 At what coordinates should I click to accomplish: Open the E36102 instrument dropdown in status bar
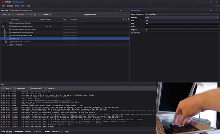(38, 131)
